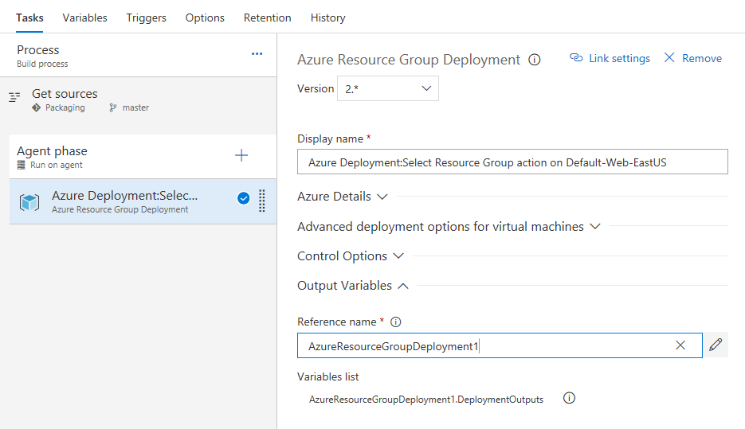Click the Link settings link

pyautogui.click(x=619, y=58)
